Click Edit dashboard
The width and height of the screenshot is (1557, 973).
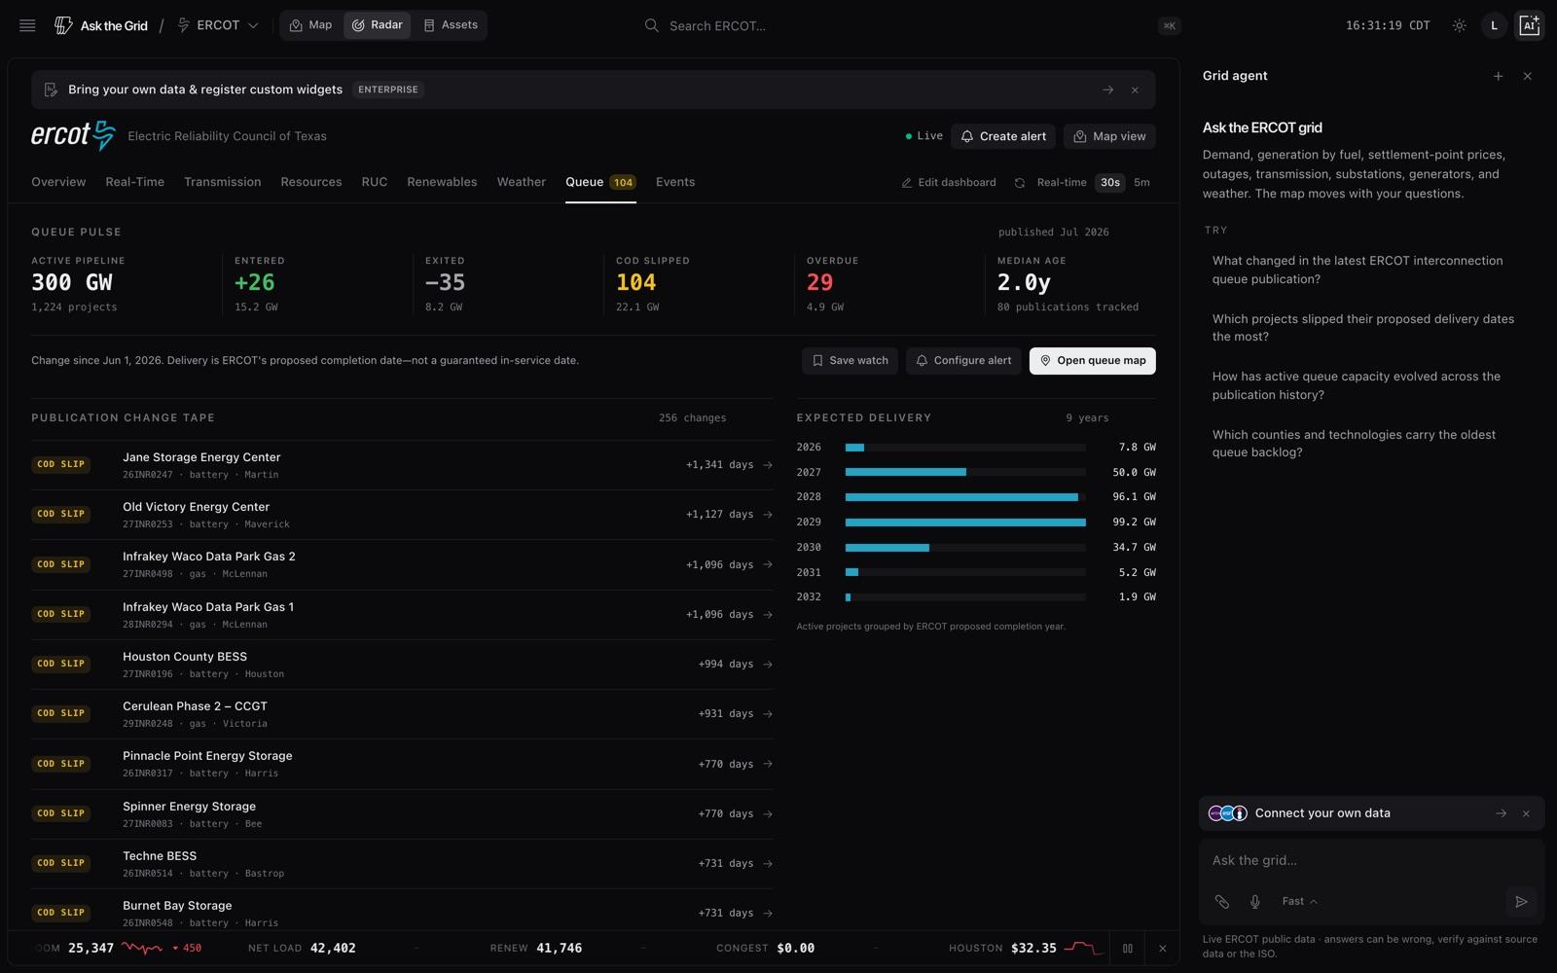pos(949,182)
